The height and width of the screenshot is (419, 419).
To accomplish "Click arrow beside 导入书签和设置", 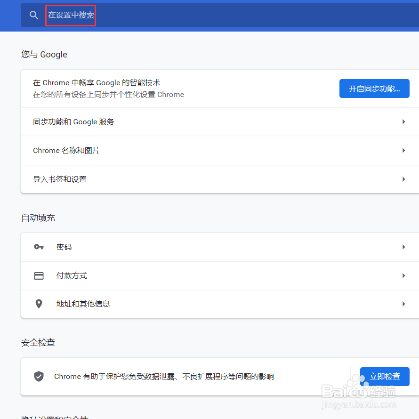I will pyautogui.click(x=404, y=179).
